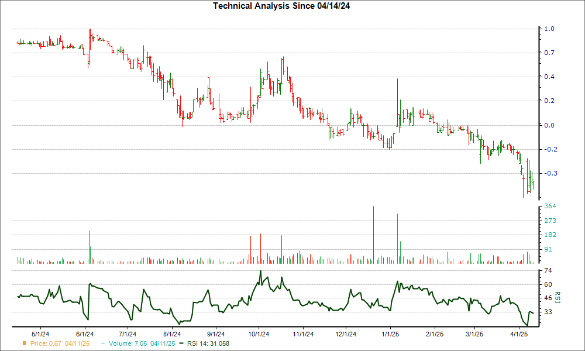Click the 0.0 price axis label

549,125
